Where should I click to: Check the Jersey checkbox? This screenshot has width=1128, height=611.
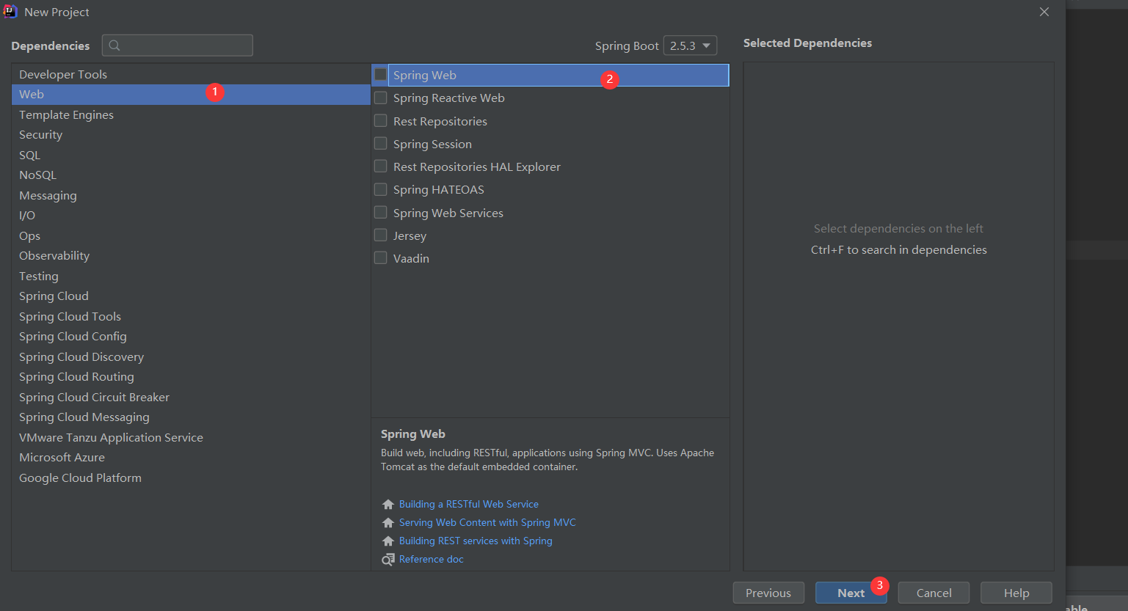pos(380,235)
